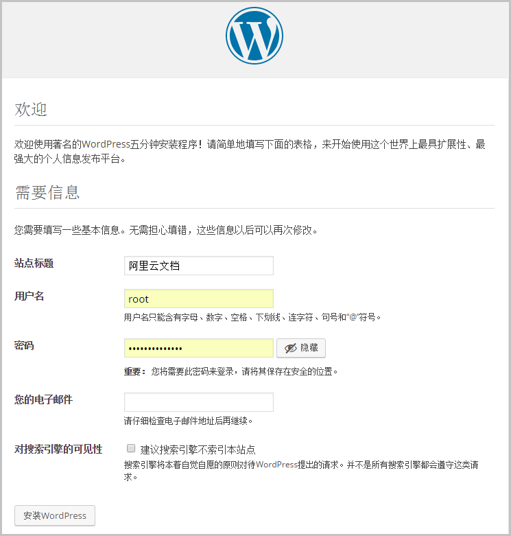Click the email double-check hint text

pos(188,421)
